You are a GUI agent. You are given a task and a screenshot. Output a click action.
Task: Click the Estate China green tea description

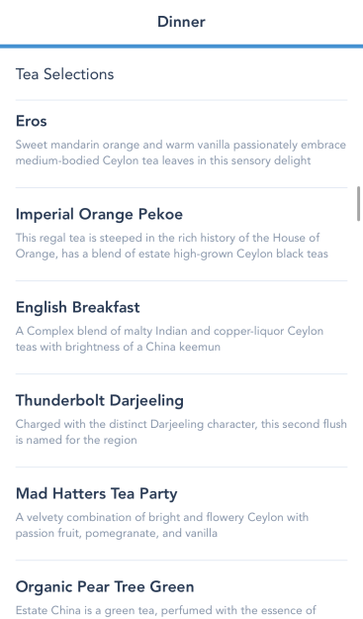tap(166, 610)
